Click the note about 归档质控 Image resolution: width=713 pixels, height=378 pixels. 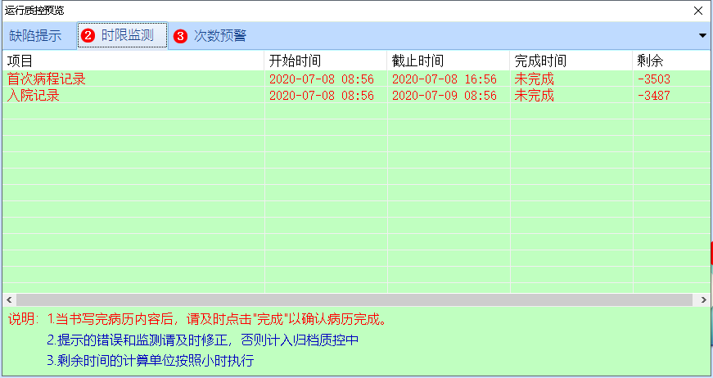203,340
